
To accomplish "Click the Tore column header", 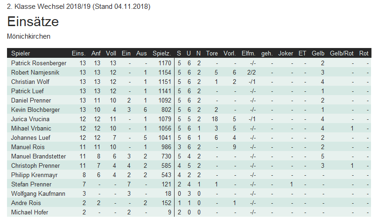I will point(212,54).
